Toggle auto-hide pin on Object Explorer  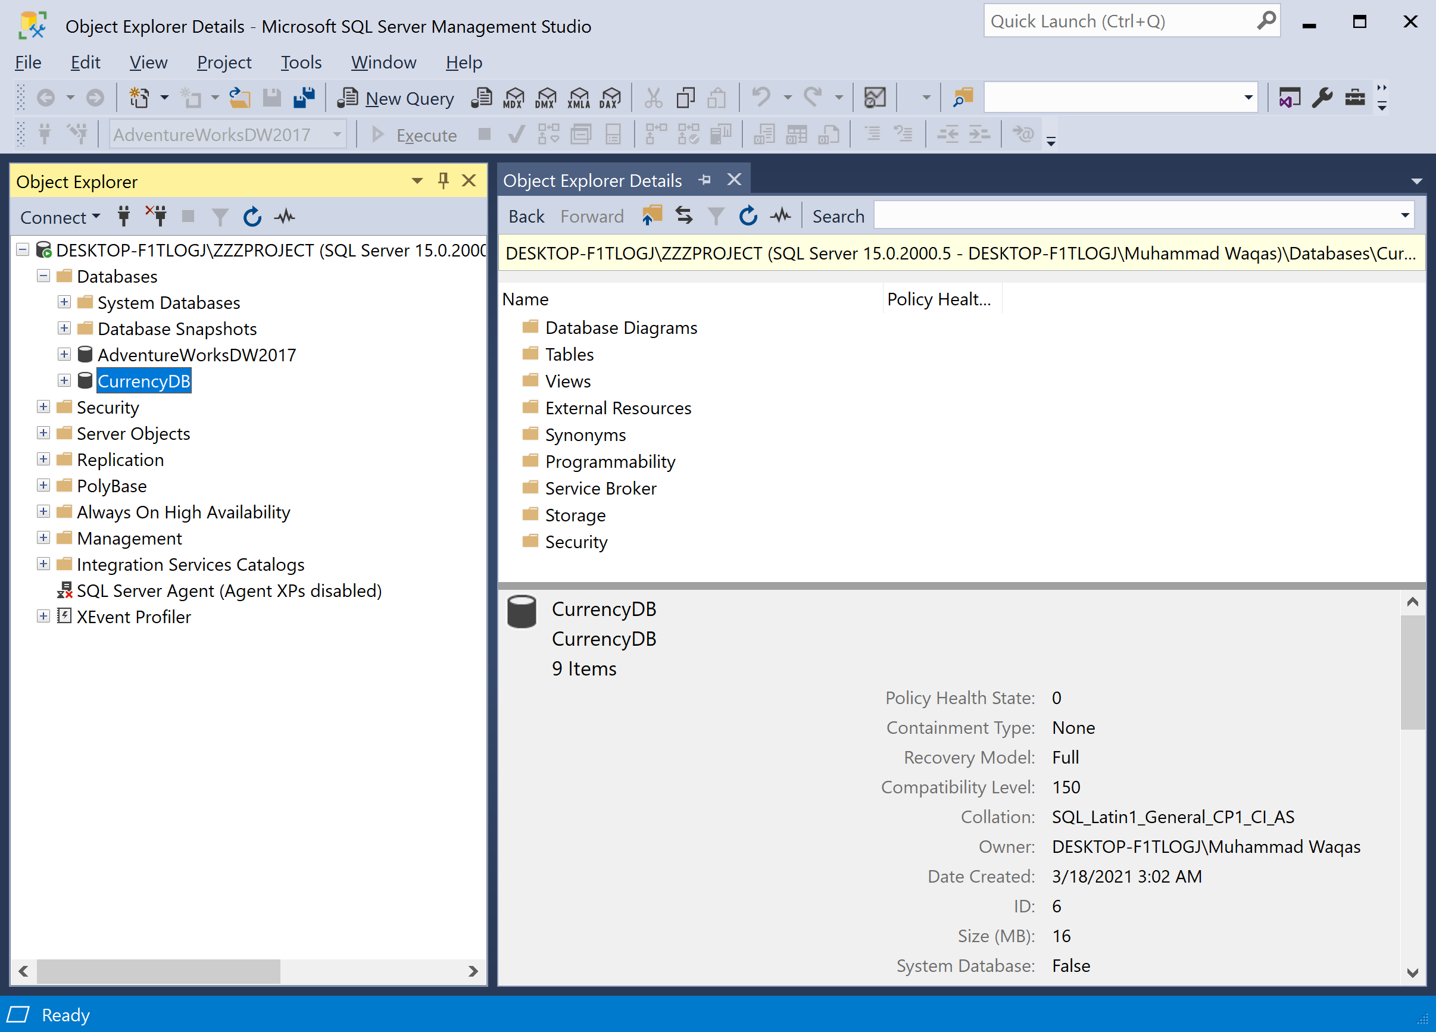pyautogui.click(x=443, y=181)
